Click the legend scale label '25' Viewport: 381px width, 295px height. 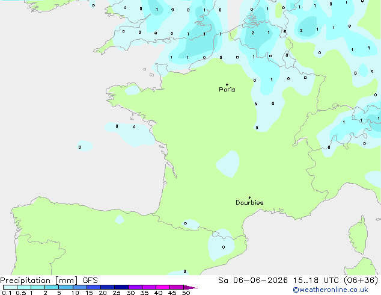[117, 293]
